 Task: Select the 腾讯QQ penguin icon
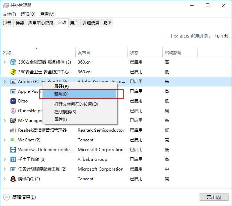[13, 179]
